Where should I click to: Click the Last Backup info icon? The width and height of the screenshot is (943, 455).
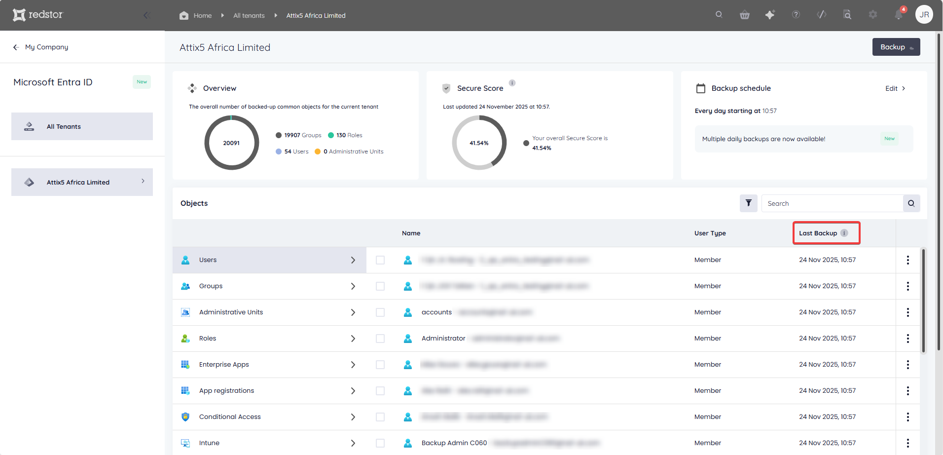pos(844,233)
